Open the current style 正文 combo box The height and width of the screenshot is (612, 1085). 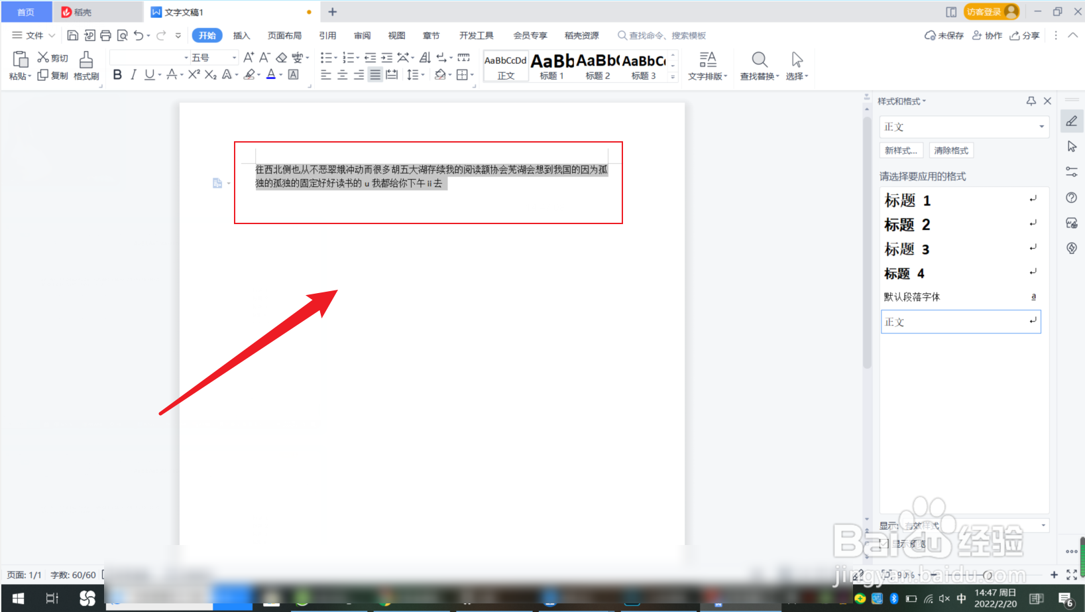click(x=964, y=127)
